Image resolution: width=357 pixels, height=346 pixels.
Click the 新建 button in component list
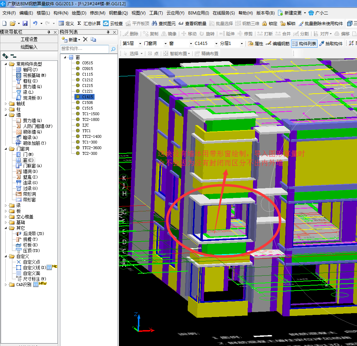click(x=71, y=39)
